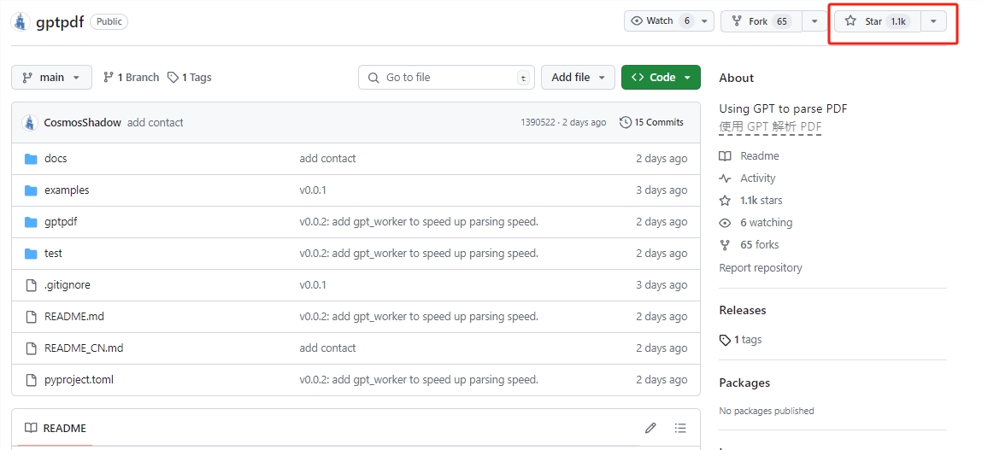The width and height of the screenshot is (982, 450).
Task: Open the README.md file
Action: click(x=74, y=317)
